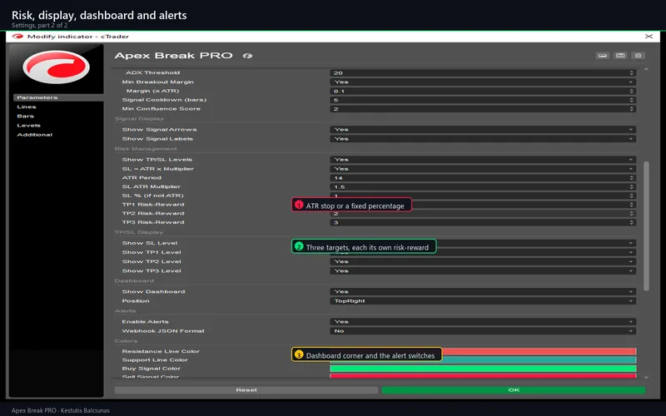Open the Show Signal Arrows dropdown
Image resolution: width=666 pixels, height=416 pixels.
coord(483,130)
